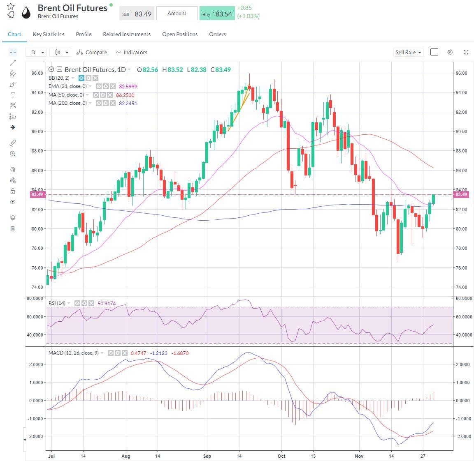The image size is (474, 461).
Task: Switch to the Key Statistics tab
Action: [x=48, y=35]
